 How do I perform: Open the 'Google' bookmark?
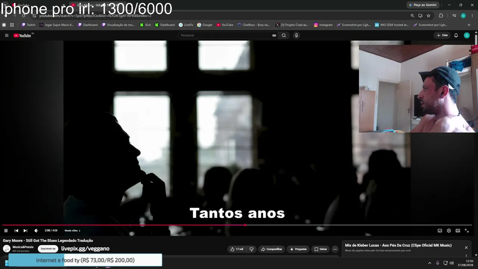pyautogui.click(x=205, y=25)
